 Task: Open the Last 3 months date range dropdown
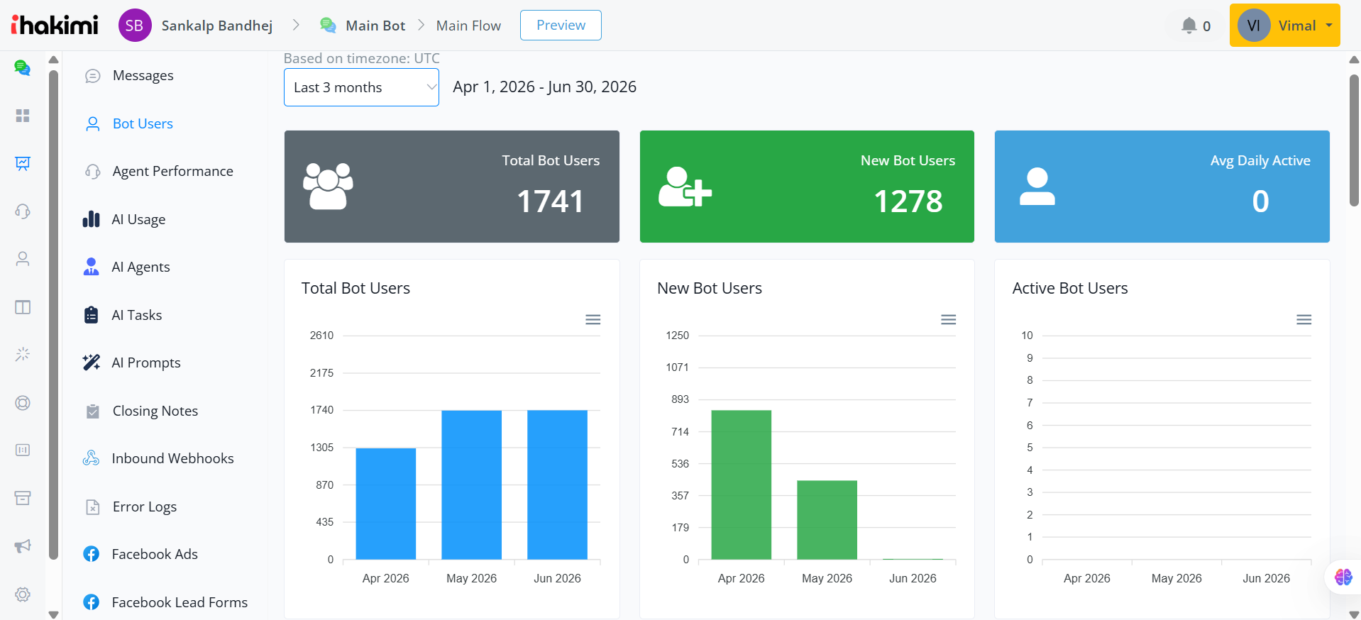click(361, 87)
